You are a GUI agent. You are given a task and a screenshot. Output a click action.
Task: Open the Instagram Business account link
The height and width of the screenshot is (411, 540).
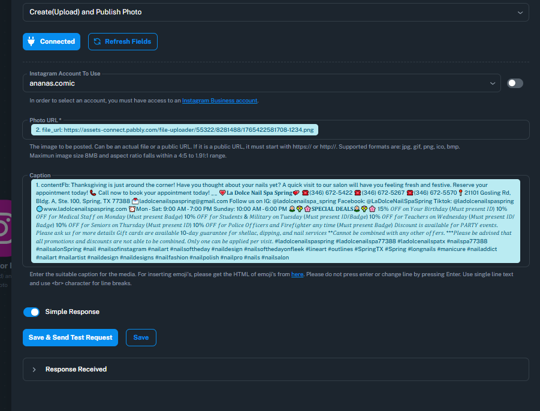tap(220, 101)
